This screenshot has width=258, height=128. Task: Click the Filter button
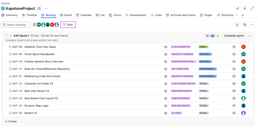[68, 25]
